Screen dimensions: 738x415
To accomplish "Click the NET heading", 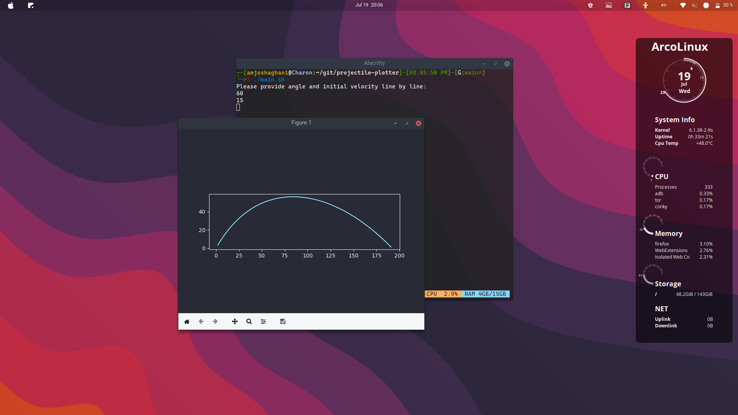I will pyautogui.click(x=662, y=309).
